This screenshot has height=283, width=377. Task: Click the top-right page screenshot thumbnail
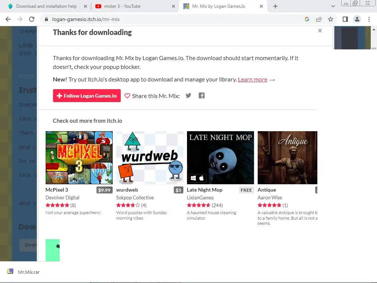(352, 38)
